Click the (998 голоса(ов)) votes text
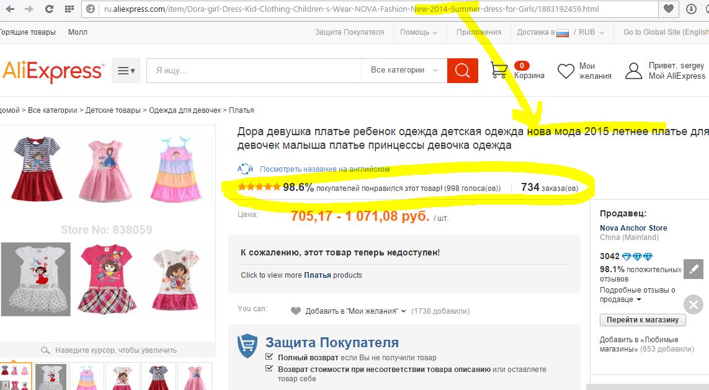709x390 pixels. click(x=472, y=188)
